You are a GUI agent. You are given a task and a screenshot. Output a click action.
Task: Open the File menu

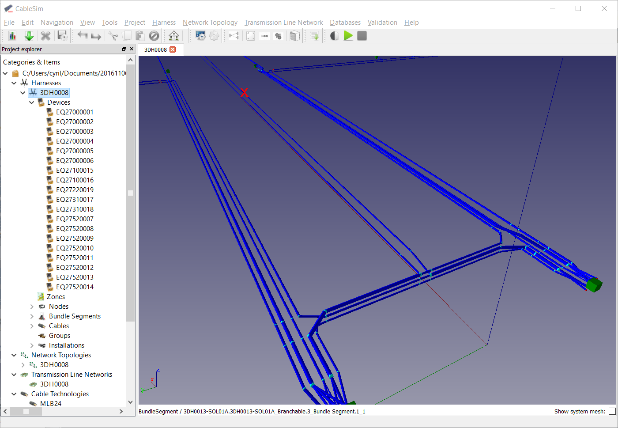(x=9, y=23)
